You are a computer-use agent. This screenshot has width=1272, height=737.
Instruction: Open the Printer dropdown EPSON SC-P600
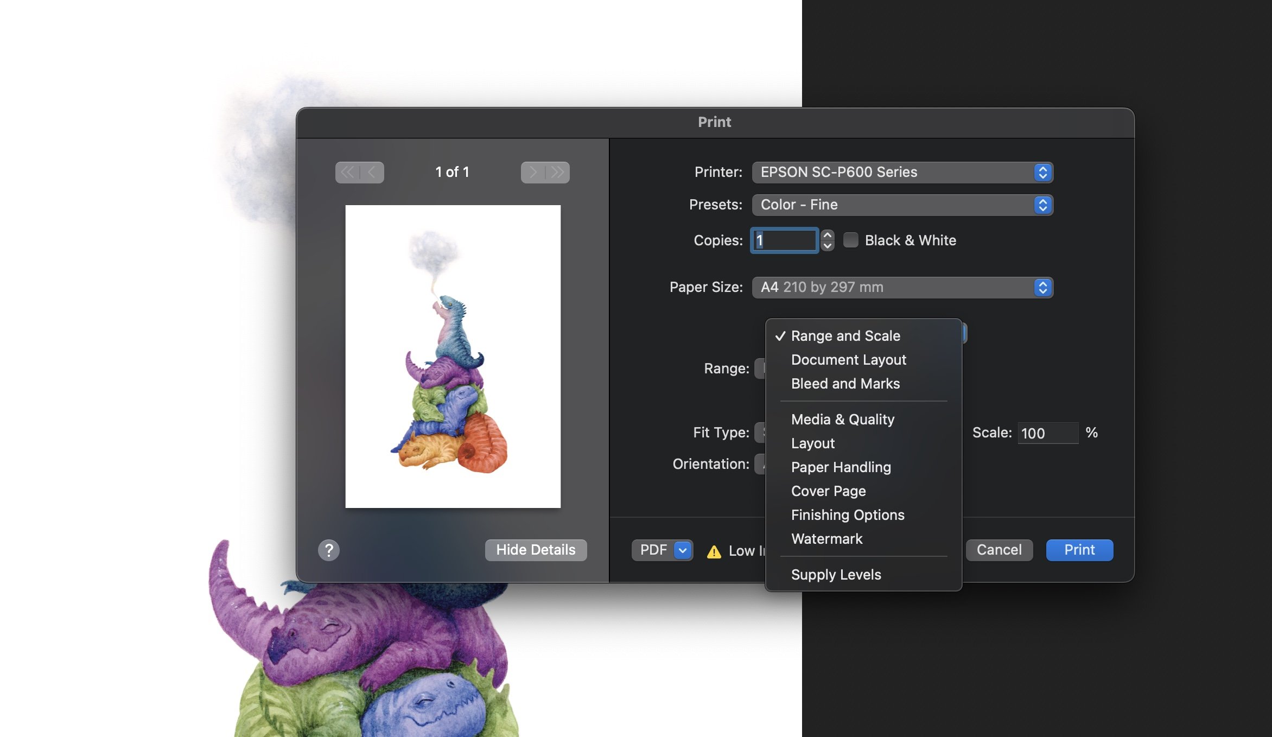click(902, 173)
